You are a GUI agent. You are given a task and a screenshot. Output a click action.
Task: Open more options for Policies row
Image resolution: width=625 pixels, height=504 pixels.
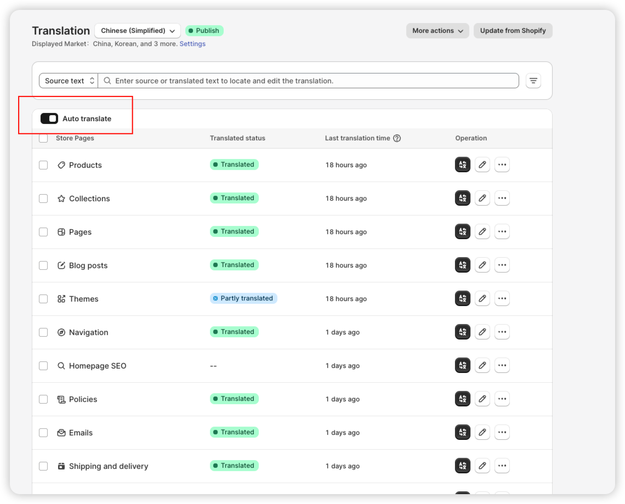(502, 399)
